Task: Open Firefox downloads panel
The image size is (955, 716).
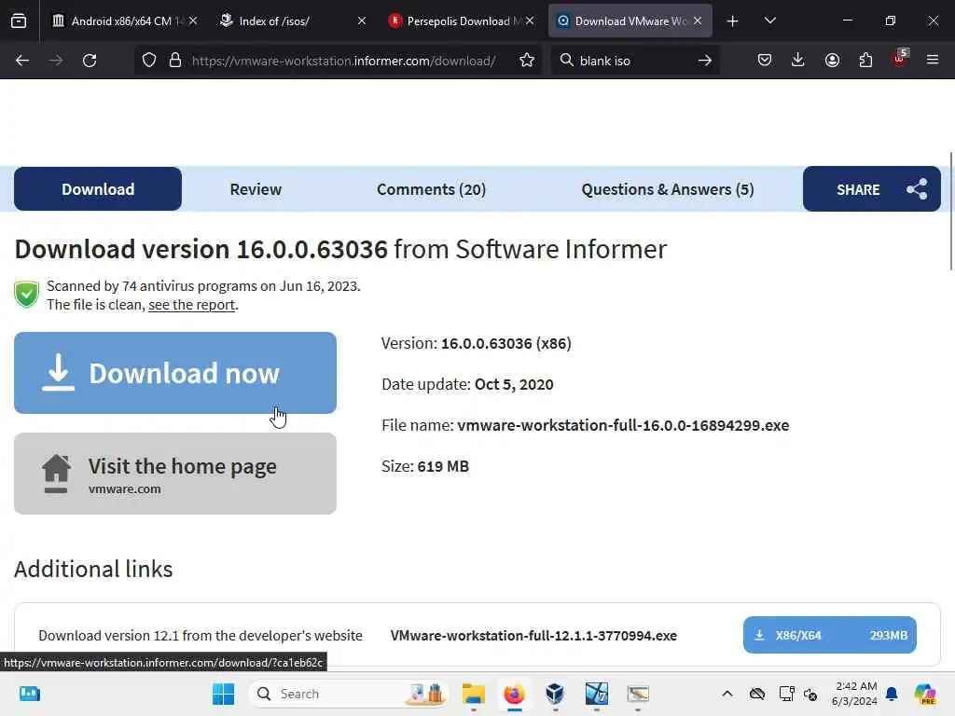Action: point(798,61)
